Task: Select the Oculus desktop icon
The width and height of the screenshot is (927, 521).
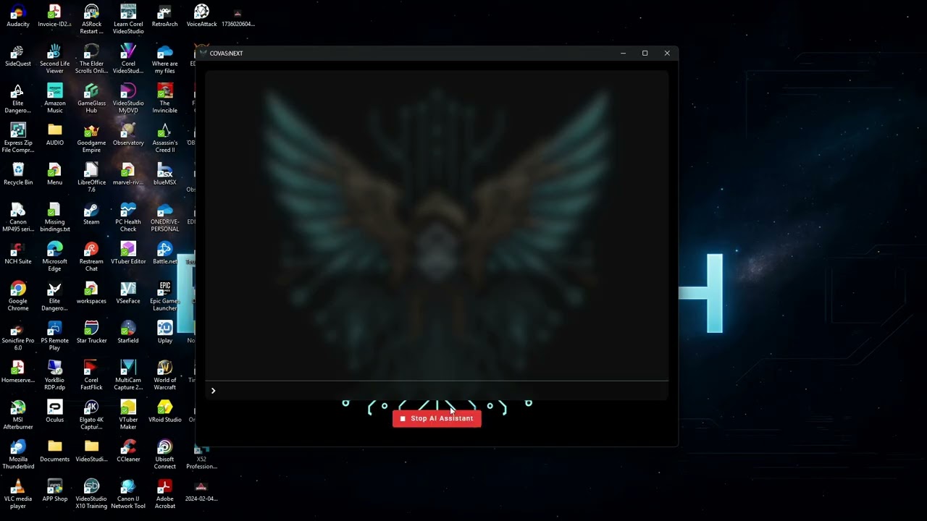Action: pos(54,411)
